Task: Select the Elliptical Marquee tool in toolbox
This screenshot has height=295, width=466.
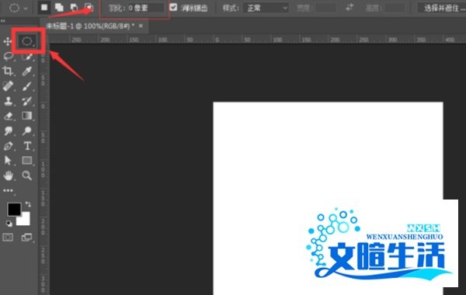Action: (27, 41)
